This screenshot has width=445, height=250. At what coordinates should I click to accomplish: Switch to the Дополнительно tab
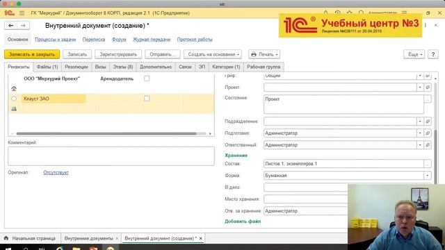coord(156,67)
